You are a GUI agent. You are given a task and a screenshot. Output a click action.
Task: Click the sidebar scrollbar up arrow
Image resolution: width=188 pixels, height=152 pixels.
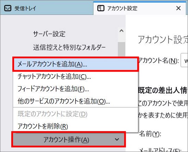(x=121, y=31)
